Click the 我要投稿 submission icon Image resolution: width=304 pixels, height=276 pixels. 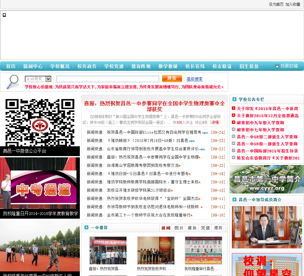(x=277, y=66)
